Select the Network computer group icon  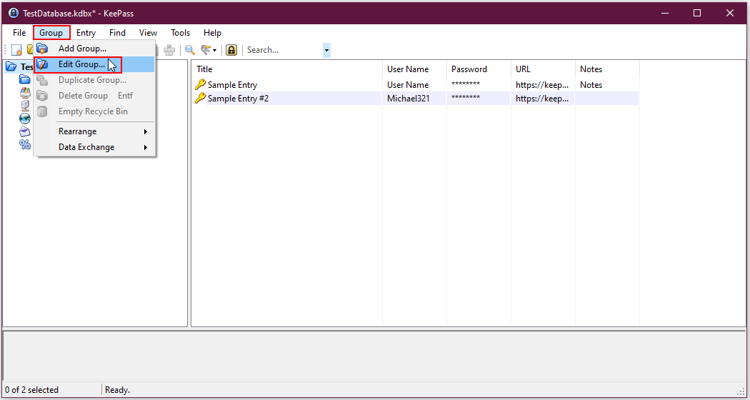point(24,105)
